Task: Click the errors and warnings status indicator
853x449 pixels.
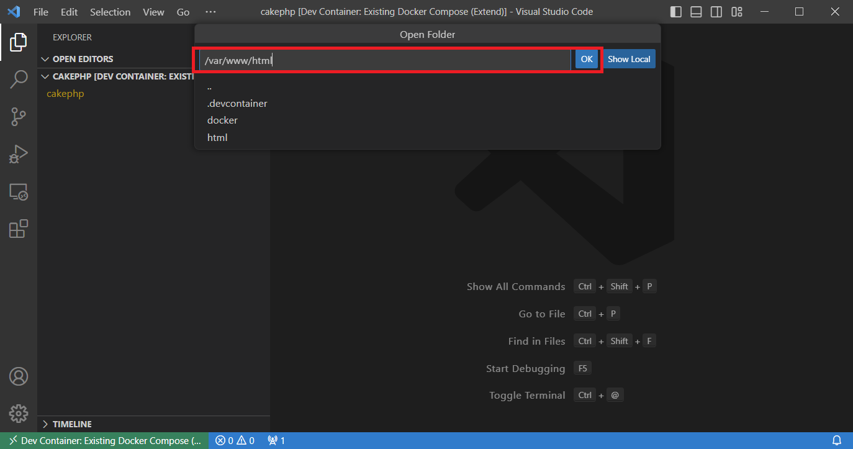Action: coord(235,440)
